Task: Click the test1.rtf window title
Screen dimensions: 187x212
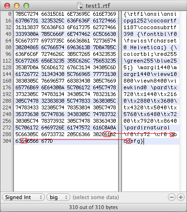Action: pos(98,6)
